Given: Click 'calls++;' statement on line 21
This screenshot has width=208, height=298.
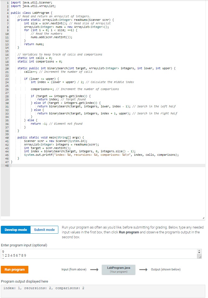Looking at the screenshot, I should [x=31, y=72].
